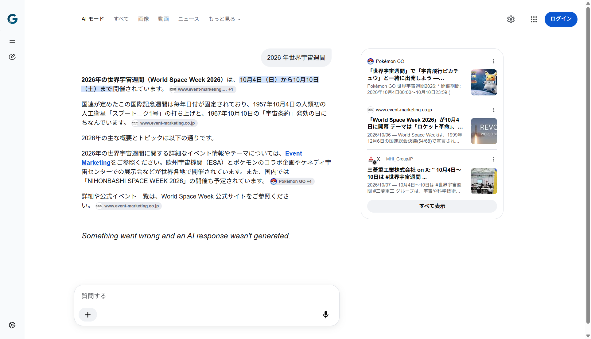Open the www.event-marketing.... +1 citation chip

click(x=203, y=89)
